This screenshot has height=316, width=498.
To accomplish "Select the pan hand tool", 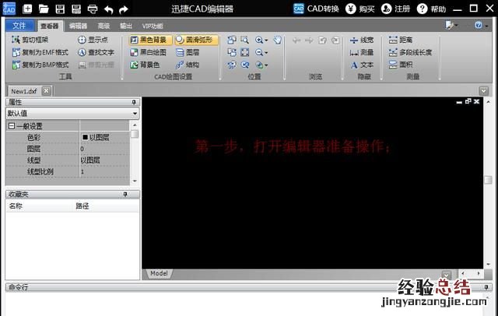I will (x=277, y=40).
